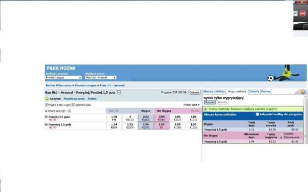Expand Więcej opcji options arrow
Image resolution: width=308 pixels, height=192 pixels.
point(199,105)
